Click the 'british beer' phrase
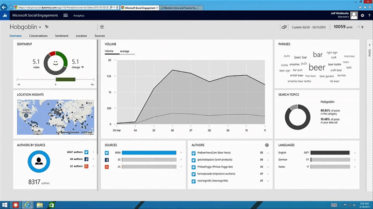 click(x=297, y=75)
